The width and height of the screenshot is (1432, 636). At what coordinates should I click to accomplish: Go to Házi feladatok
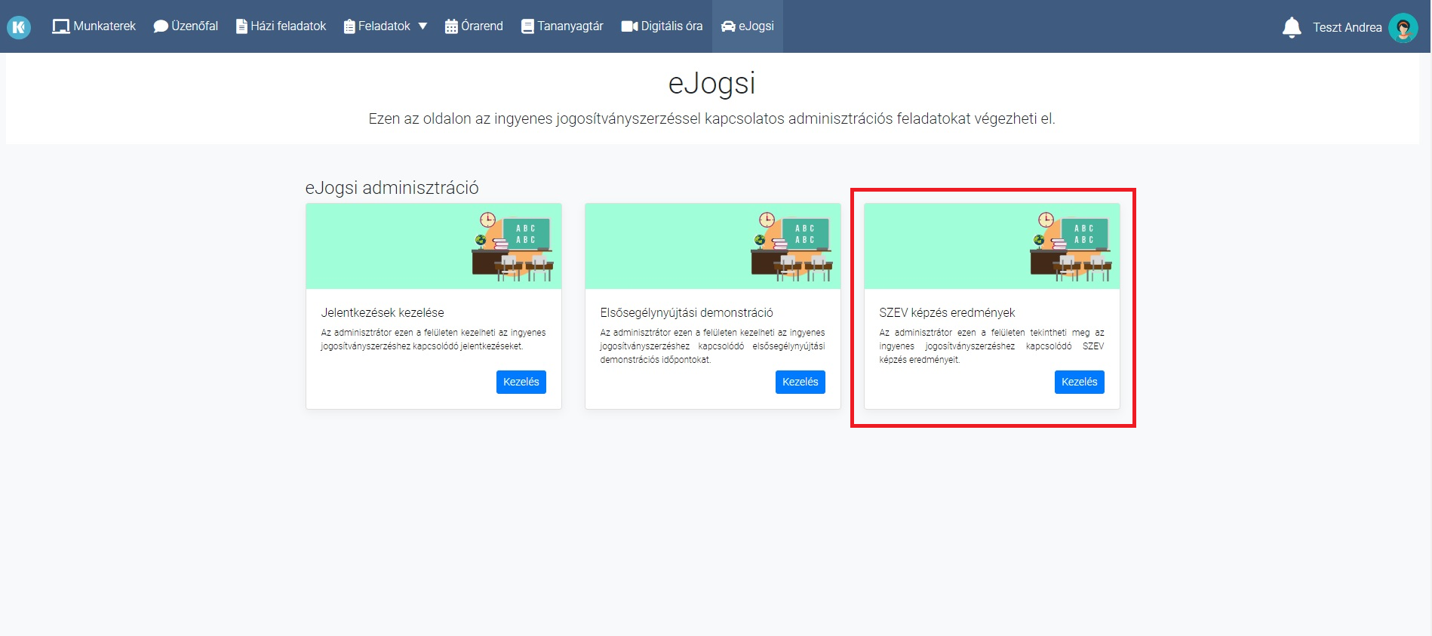[281, 26]
